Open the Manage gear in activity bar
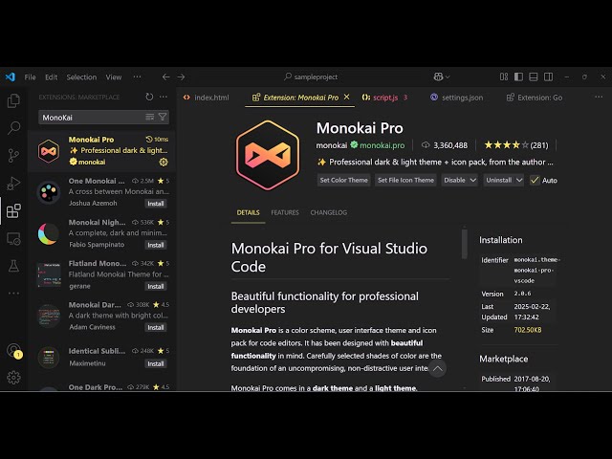The width and height of the screenshot is (612, 459). point(13,377)
